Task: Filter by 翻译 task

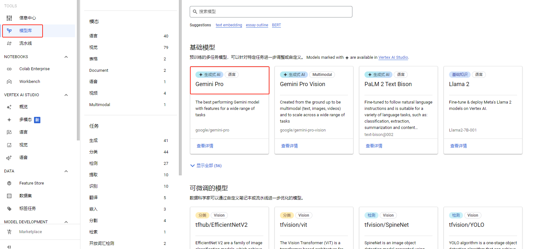Action: click(129, 198)
